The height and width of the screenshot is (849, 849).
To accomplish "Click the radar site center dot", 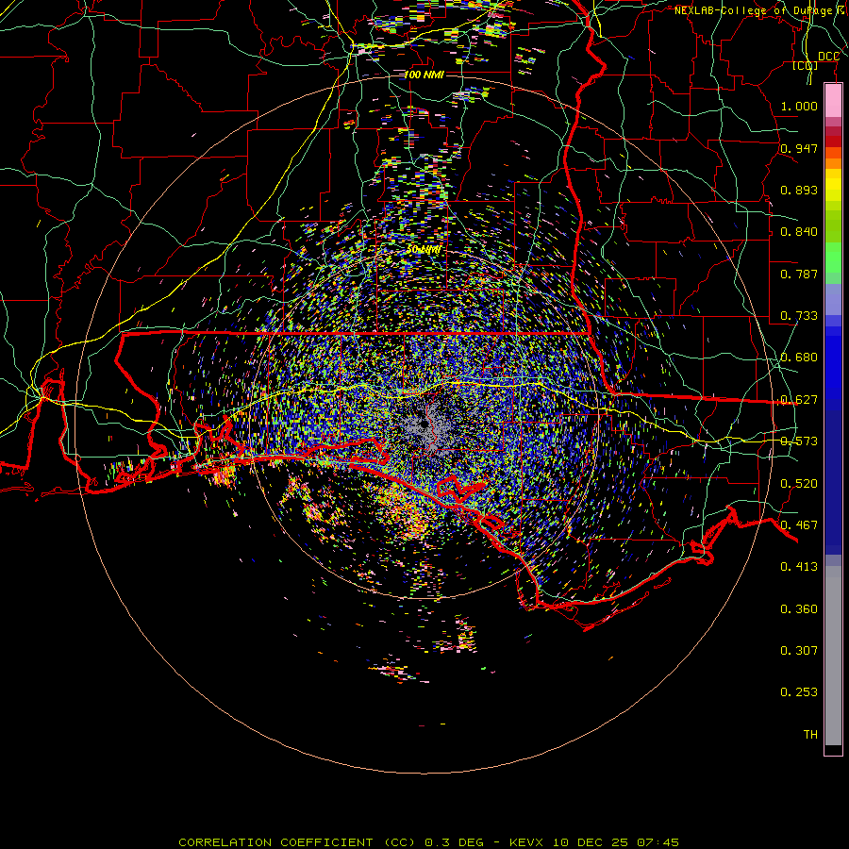I will (424, 425).
